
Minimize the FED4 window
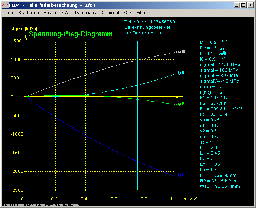(236, 5)
